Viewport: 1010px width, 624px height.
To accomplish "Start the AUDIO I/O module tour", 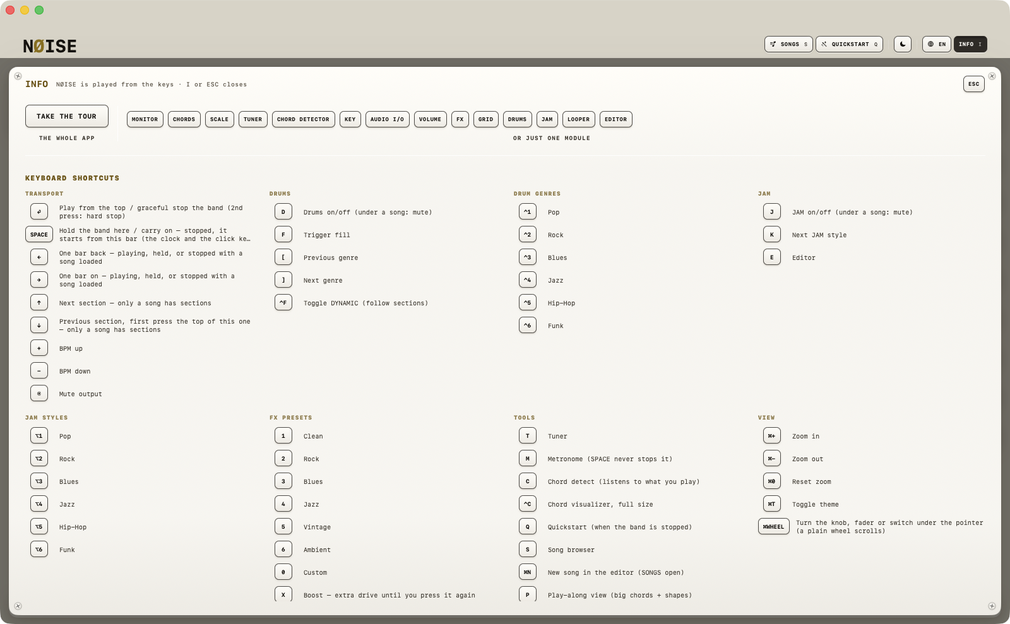I will coord(388,119).
